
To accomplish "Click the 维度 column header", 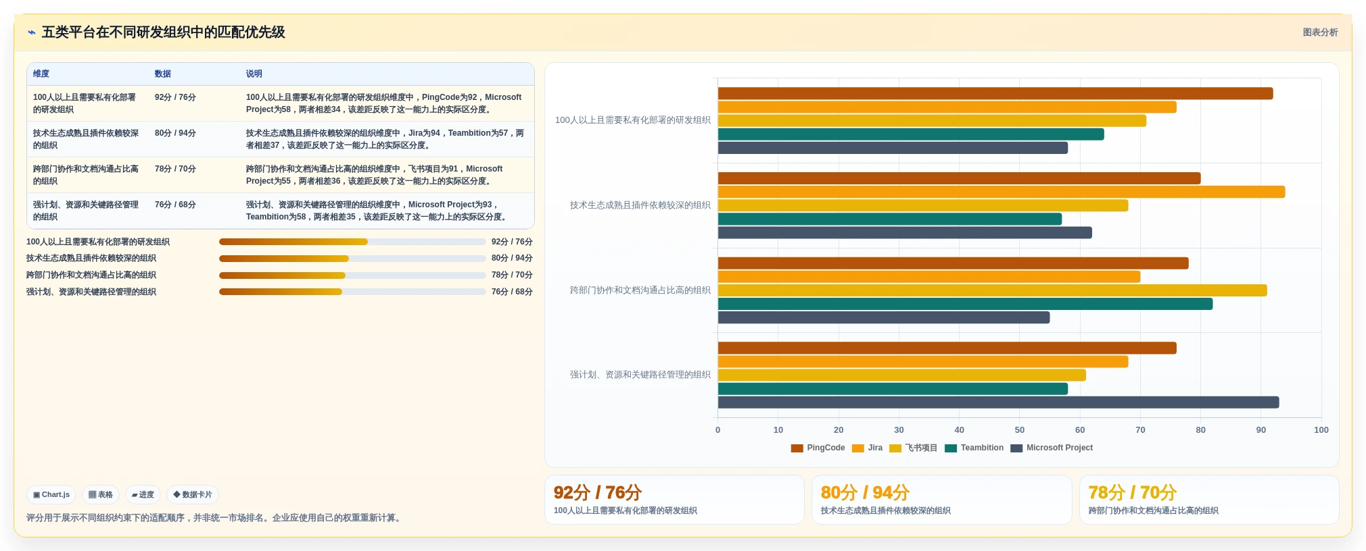I will click(x=41, y=74).
